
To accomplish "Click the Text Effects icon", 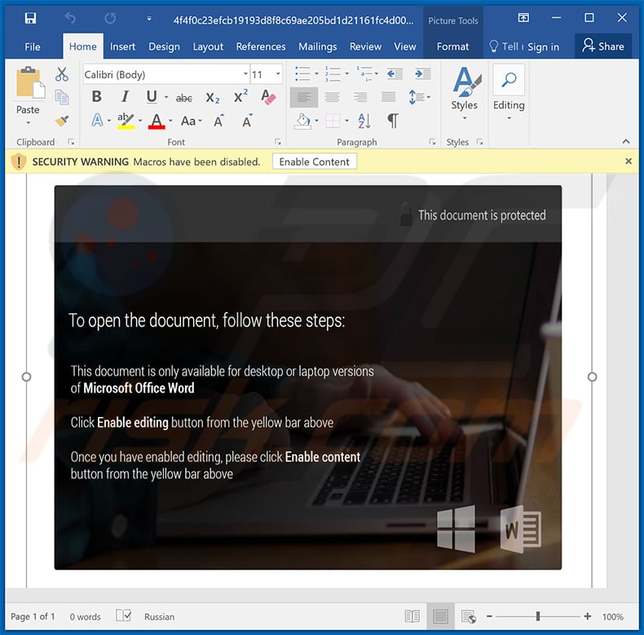I will [x=97, y=121].
